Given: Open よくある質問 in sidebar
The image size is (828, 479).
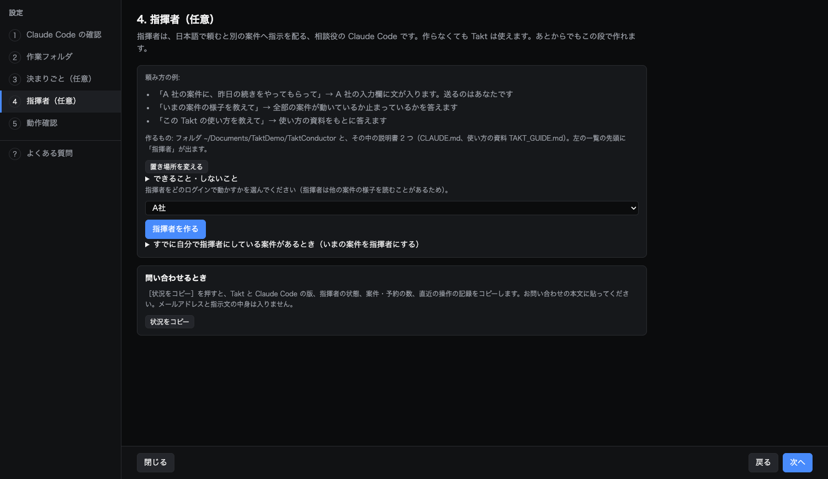Looking at the screenshot, I should coord(60,153).
